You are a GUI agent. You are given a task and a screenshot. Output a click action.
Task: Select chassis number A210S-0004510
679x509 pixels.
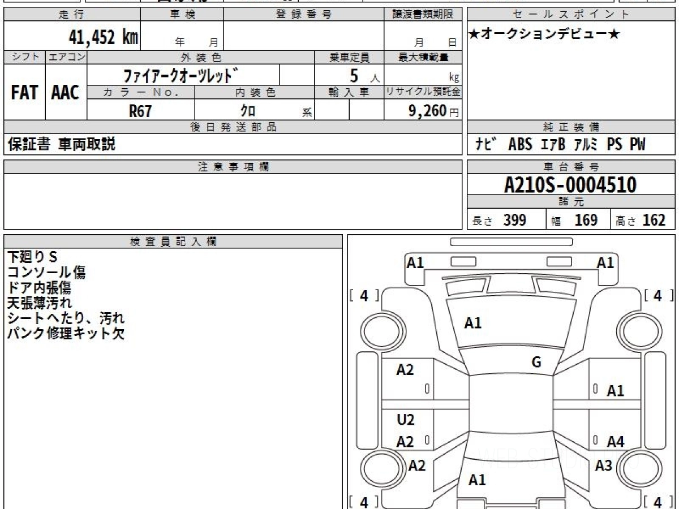(x=570, y=184)
